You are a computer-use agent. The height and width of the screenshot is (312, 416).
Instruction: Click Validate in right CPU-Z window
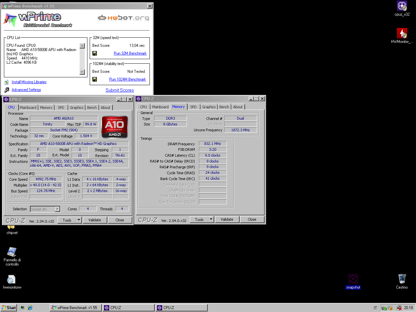[x=227, y=219]
